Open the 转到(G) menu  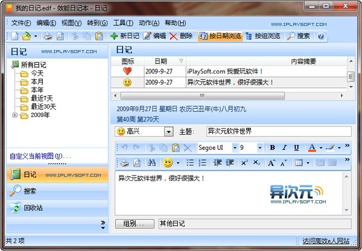point(97,23)
